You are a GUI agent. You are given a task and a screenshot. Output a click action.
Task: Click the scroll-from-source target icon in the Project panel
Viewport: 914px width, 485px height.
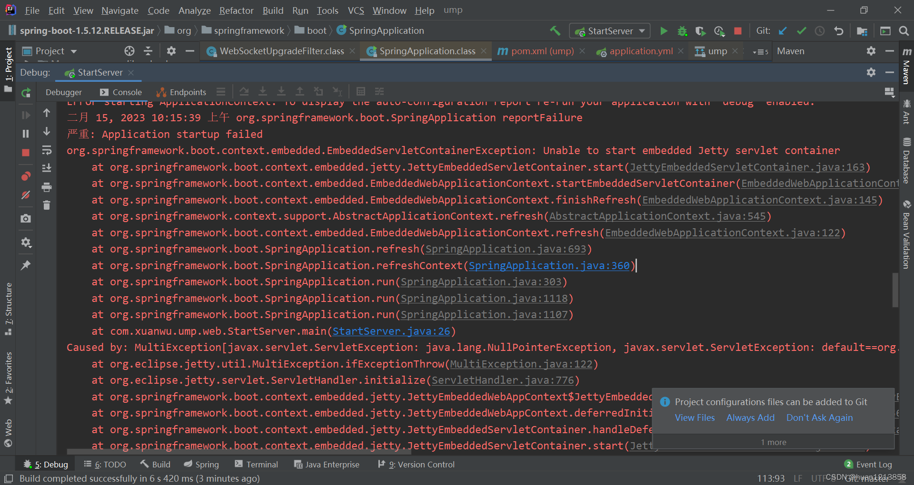[x=129, y=51]
